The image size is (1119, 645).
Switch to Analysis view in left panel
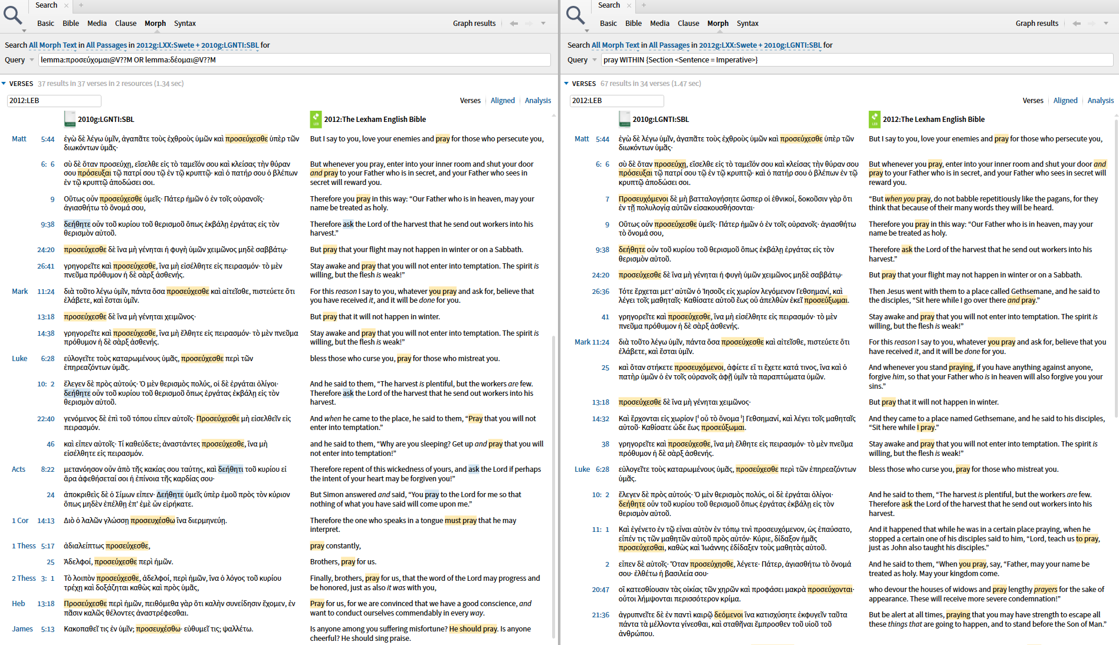[x=538, y=101]
